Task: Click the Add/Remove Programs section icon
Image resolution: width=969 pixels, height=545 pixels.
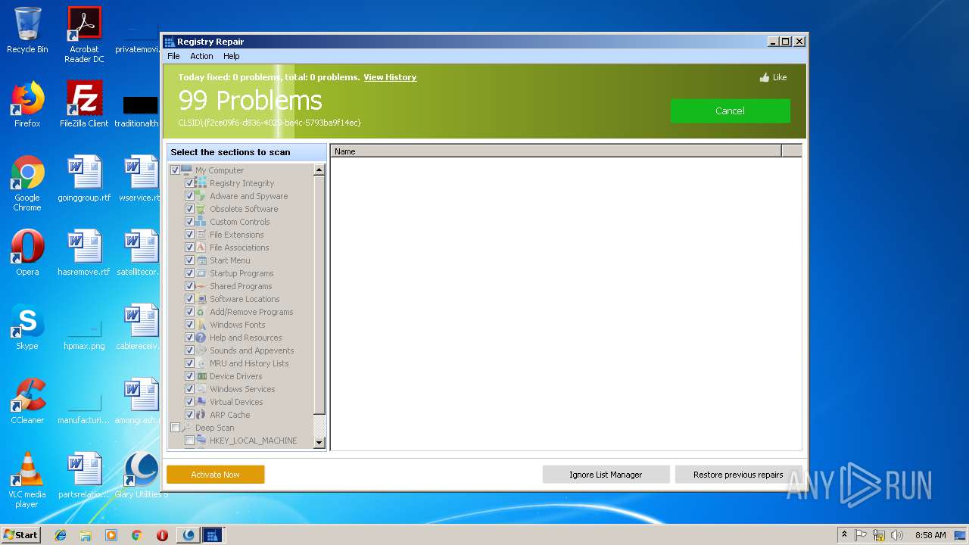Action: 201,312
